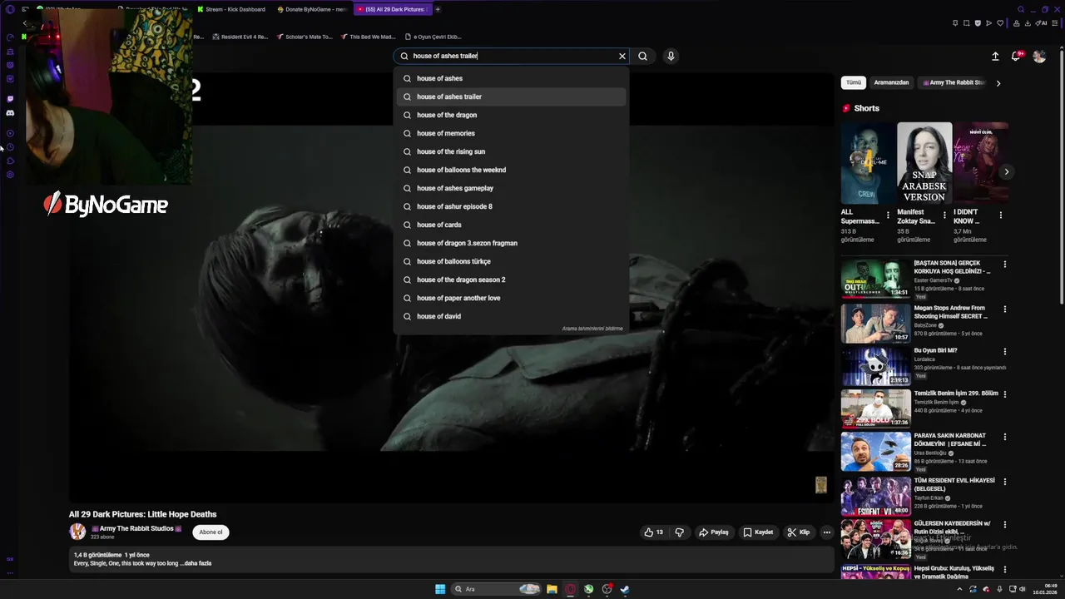This screenshot has width=1065, height=599.
Task: Open the Opera menu logo button
Action: tap(10, 9)
